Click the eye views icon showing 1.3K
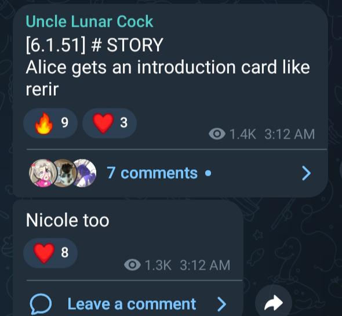Image resolution: width=342 pixels, height=316 pixels. pyautogui.click(x=132, y=265)
